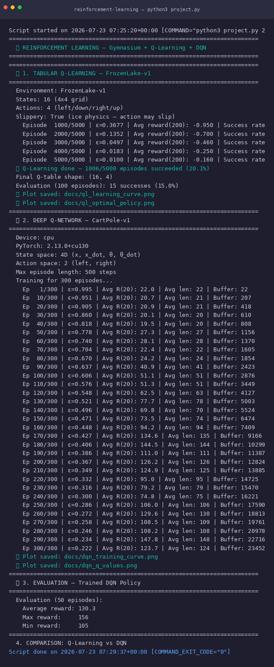Click the icon before DEEP Q-NETWORK heading
The height and width of the screenshot is (667, 274).
(x=18, y=220)
